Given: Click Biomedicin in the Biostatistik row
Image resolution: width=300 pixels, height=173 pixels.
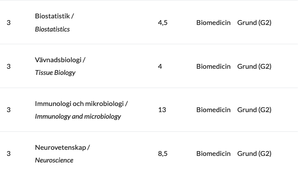Looking at the screenshot, I should [x=213, y=23].
